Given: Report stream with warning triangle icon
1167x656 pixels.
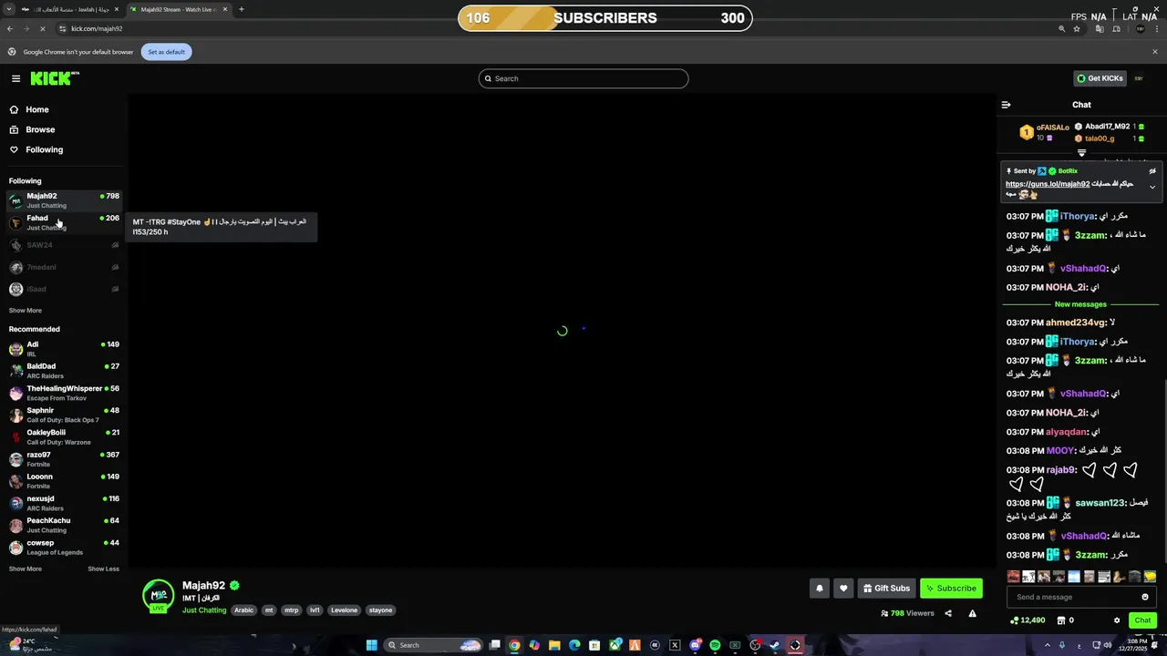Looking at the screenshot, I should pos(973,613).
